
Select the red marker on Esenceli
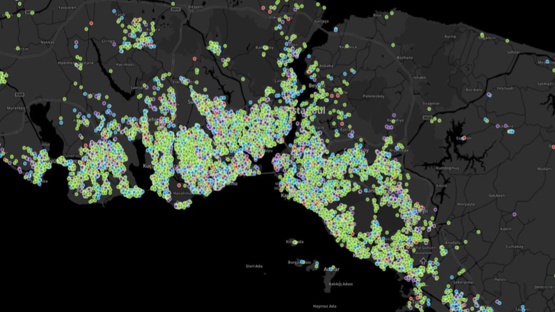[x=464, y=138]
